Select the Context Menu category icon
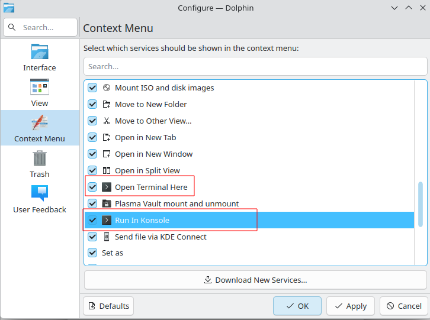Screen dimensions: 430x320 tap(40, 123)
